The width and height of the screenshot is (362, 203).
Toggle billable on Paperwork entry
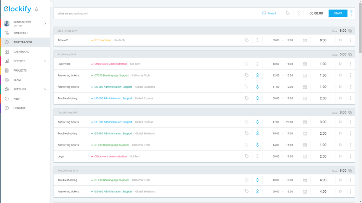(x=257, y=64)
